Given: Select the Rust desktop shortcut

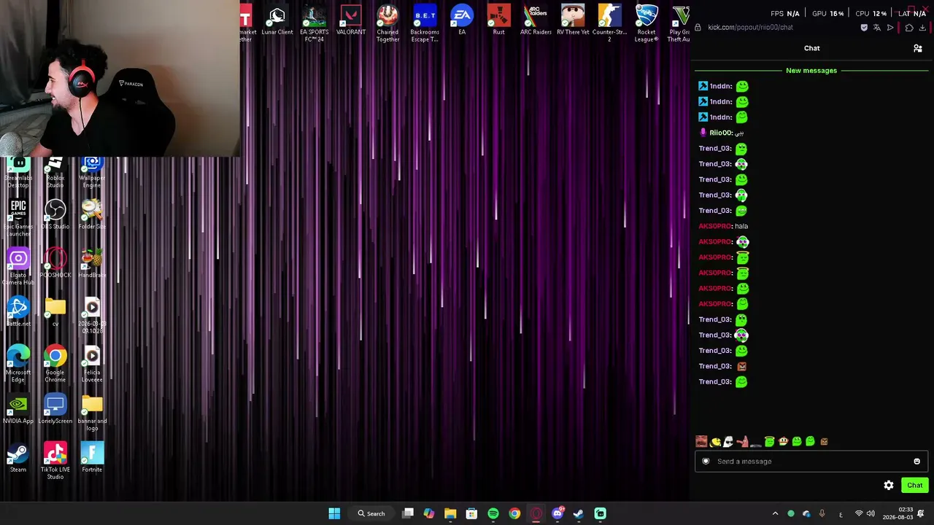Looking at the screenshot, I should (498, 21).
